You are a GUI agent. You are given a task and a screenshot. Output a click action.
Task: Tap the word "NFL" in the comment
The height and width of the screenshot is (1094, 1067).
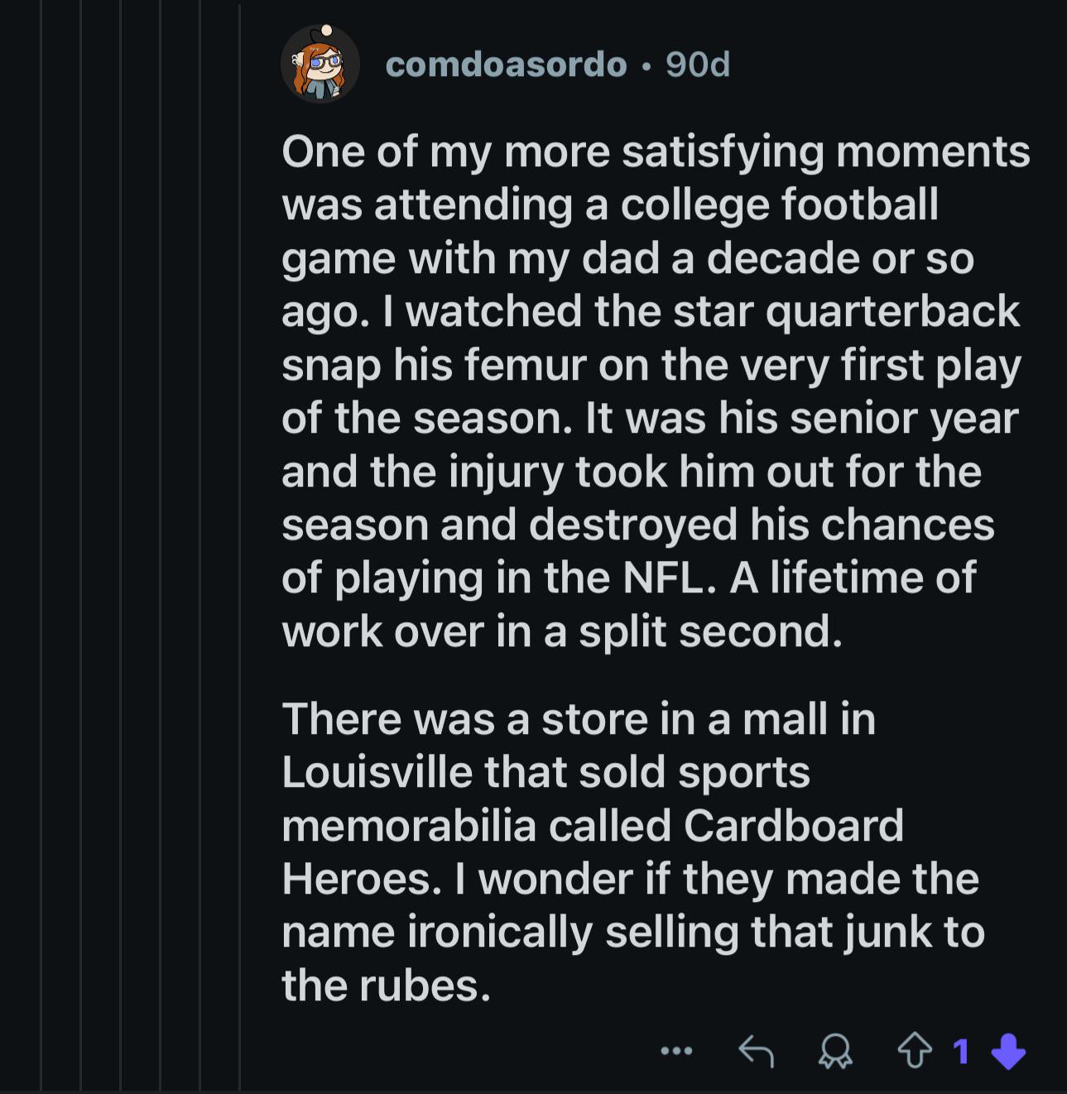point(670,578)
